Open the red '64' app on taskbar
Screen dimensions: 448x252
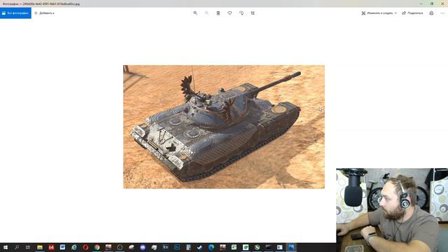[x=51, y=247]
